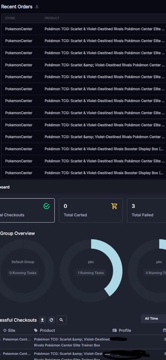
Task: Click the yellow shopping cart icon
Action: point(115,206)
